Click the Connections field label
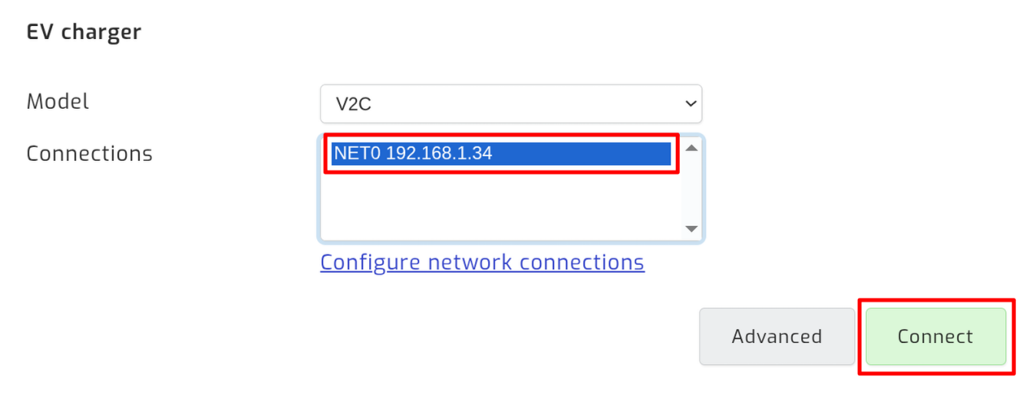1032x395 pixels. click(x=89, y=153)
